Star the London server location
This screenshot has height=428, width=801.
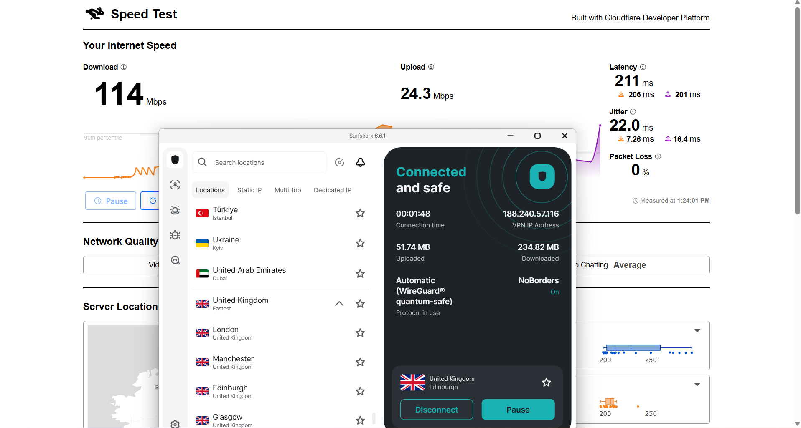coord(360,332)
